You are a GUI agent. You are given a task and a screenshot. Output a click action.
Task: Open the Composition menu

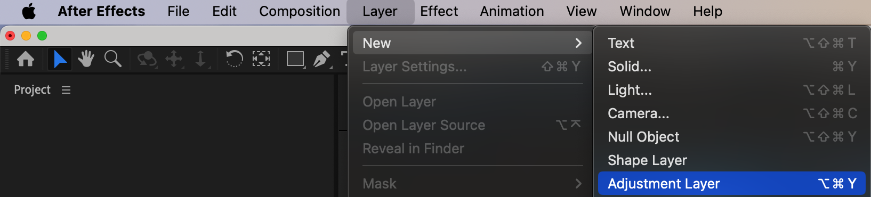[300, 11]
